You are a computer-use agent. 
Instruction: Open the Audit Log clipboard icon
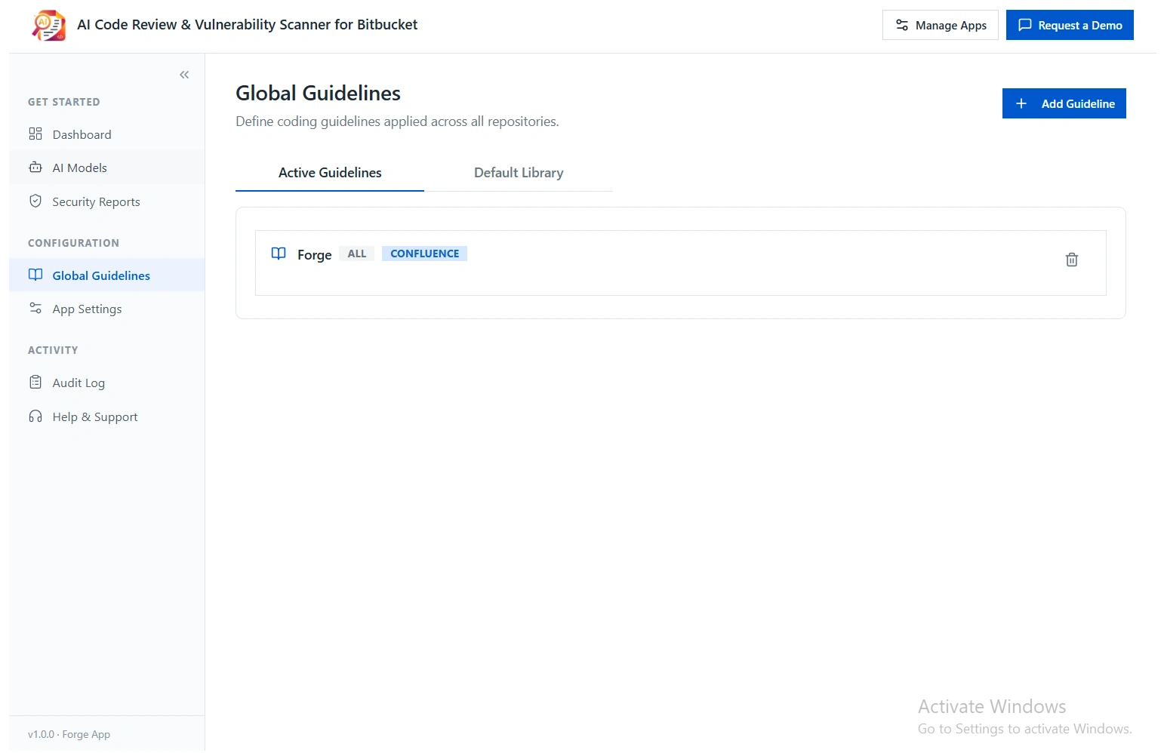coord(35,382)
